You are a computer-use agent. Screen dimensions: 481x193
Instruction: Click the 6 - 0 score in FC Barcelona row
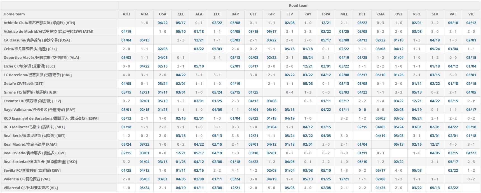tap(453, 75)
